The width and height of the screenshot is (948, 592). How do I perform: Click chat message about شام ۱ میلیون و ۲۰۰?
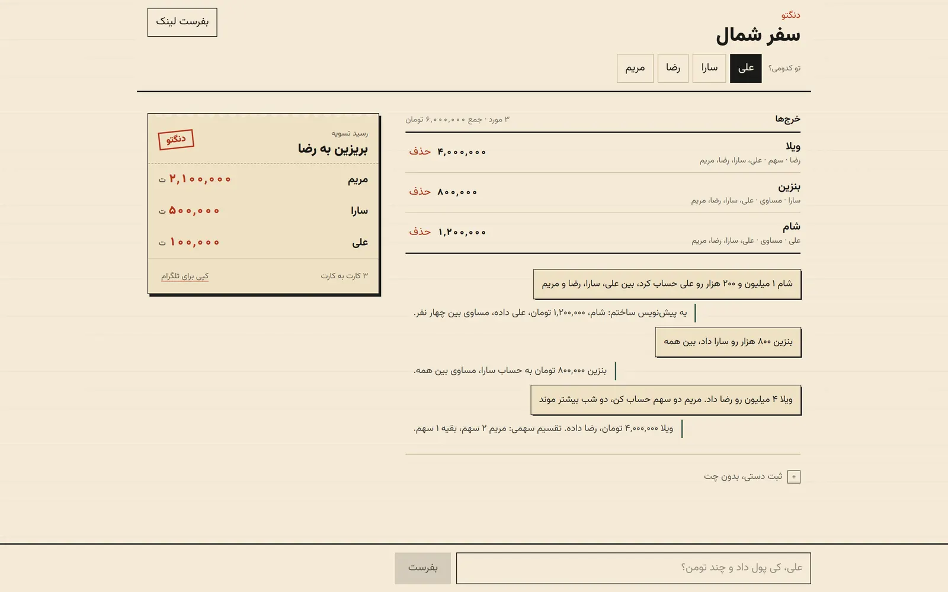pos(667,284)
